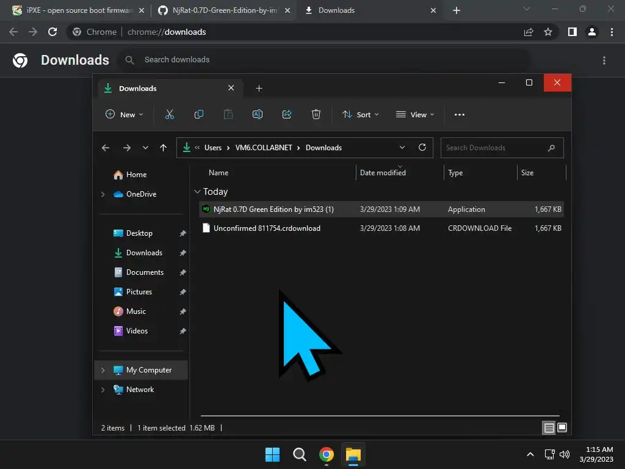Click the Delete trash icon in Explorer toolbar
Screen dimensions: 625x469
pos(316,114)
